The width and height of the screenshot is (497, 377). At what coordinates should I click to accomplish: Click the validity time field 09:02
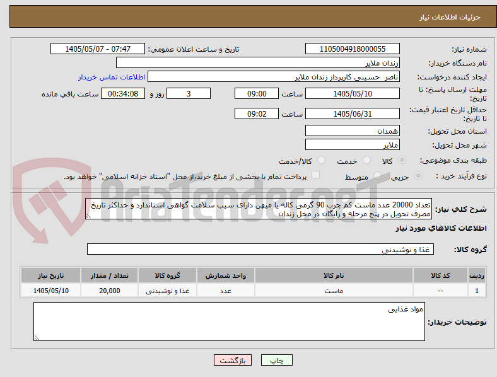point(257,113)
